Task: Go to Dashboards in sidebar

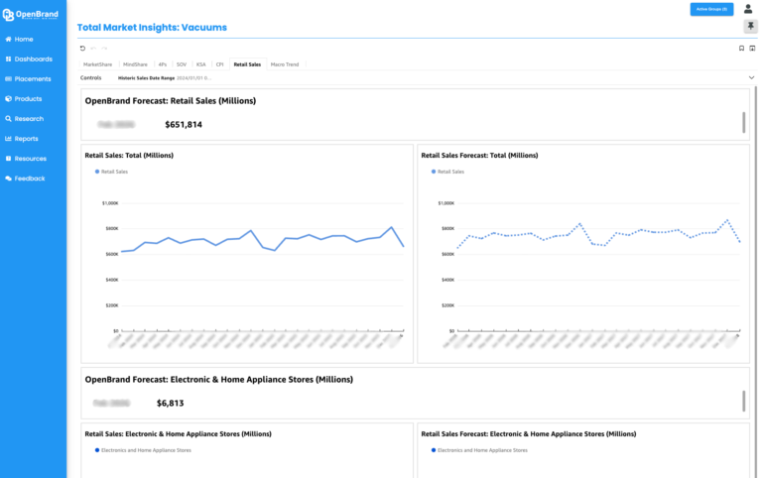Action: pyautogui.click(x=33, y=59)
